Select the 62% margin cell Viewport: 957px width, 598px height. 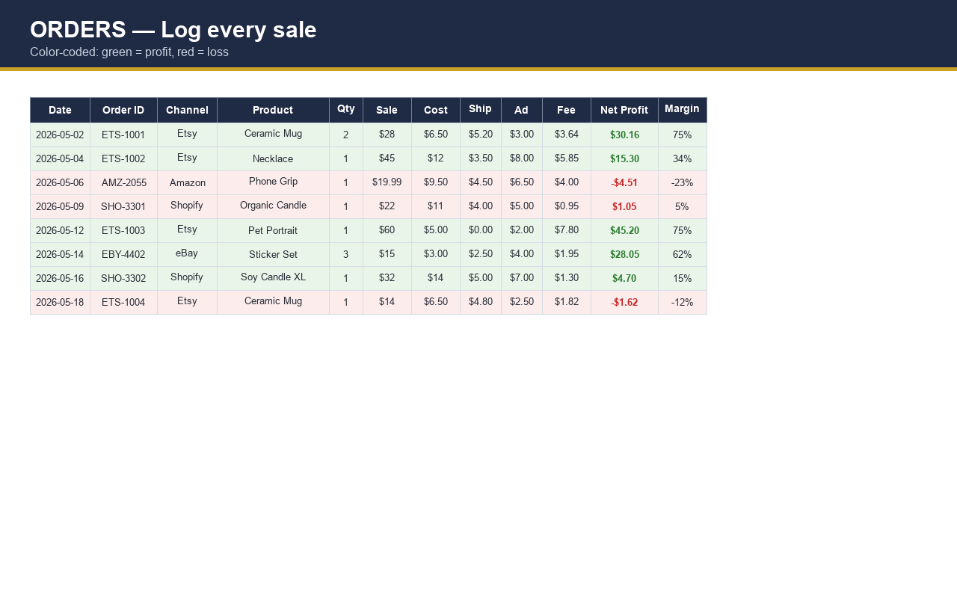(x=683, y=255)
